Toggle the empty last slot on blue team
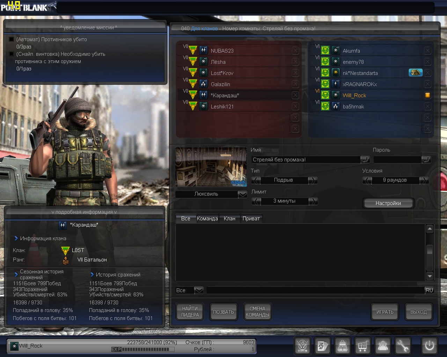 [427, 129]
